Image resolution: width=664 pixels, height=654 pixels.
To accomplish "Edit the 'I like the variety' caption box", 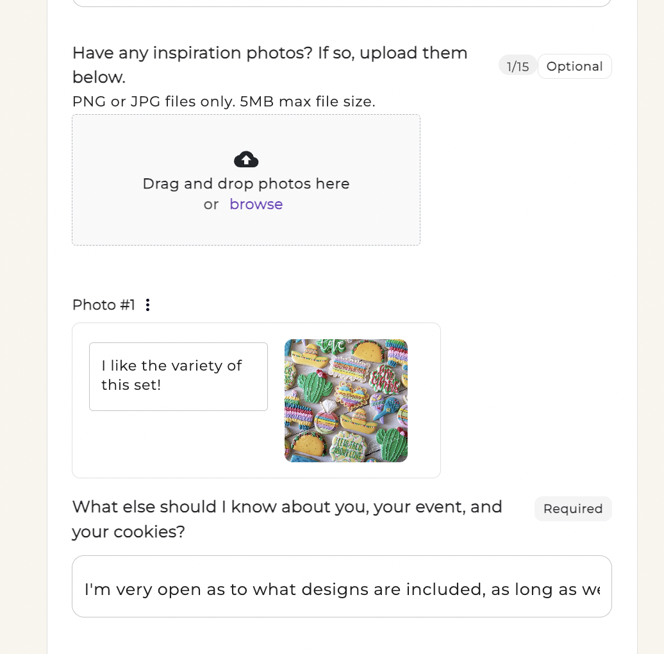I will click(x=178, y=376).
